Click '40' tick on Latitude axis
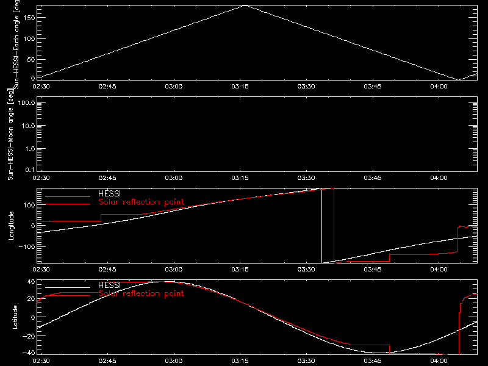Screen dimensions: 488x366 pyautogui.click(x=31, y=282)
